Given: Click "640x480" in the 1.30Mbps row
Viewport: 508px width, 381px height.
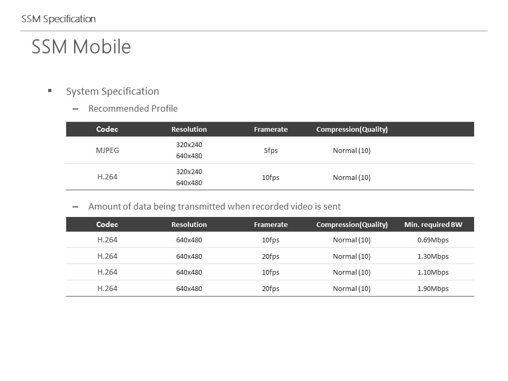Looking at the screenshot, I should coord(189,256).
